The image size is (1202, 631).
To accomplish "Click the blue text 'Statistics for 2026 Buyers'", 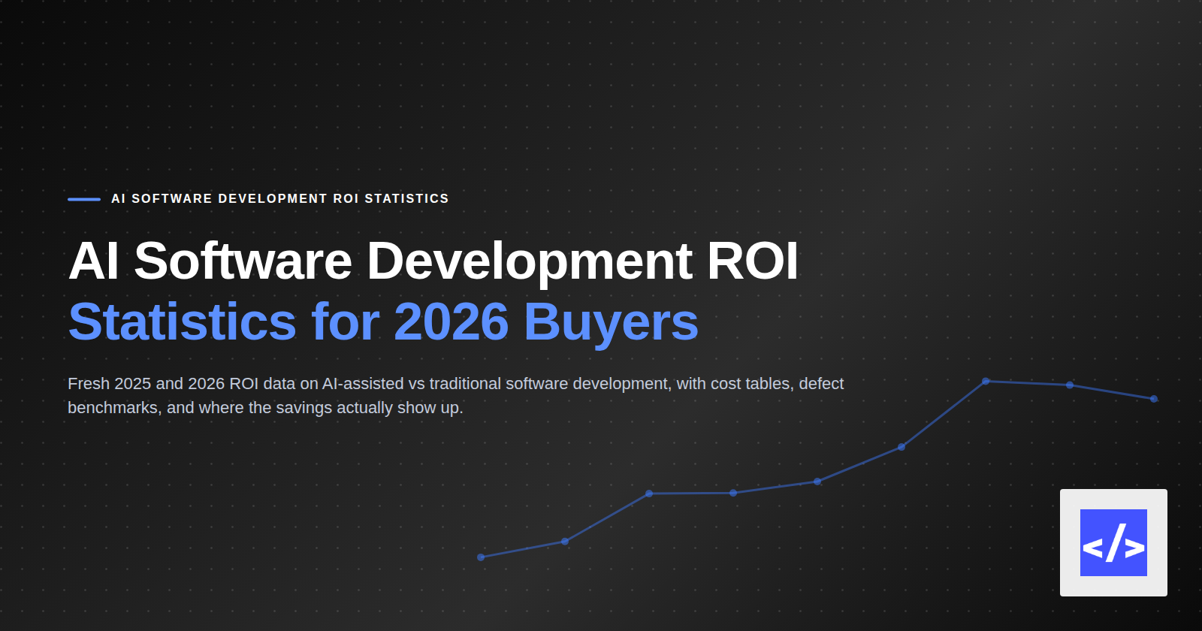I will click(383, 322).
